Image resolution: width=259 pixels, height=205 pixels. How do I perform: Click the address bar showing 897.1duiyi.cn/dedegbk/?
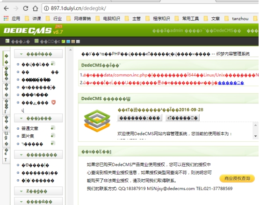pos(151,8)
